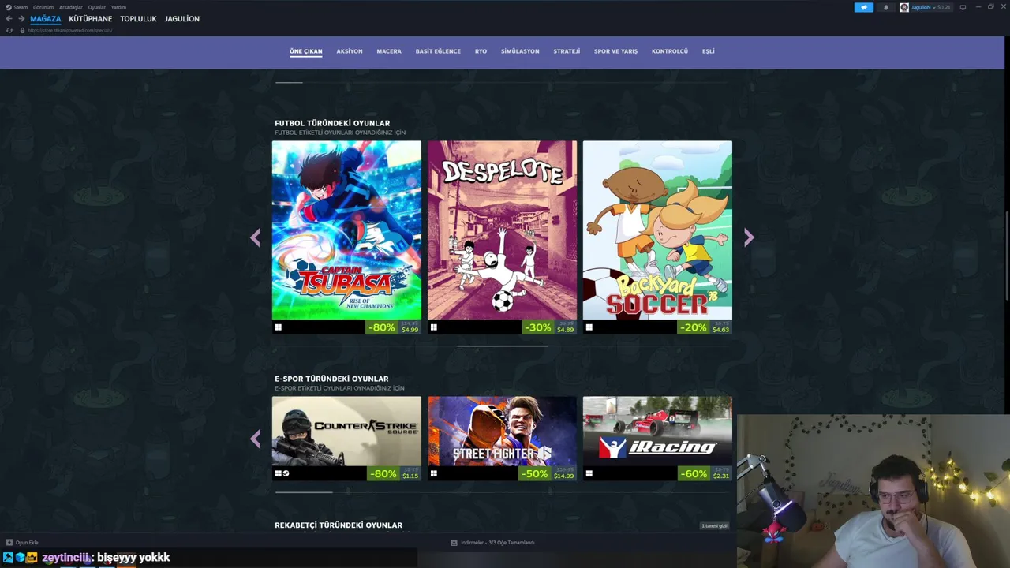The width and height of the screenshot is (1010, 568).
Task: Open İndirmeler 3/3 Öğe Tamamlandı status
Action: click(x=492, y=543)
